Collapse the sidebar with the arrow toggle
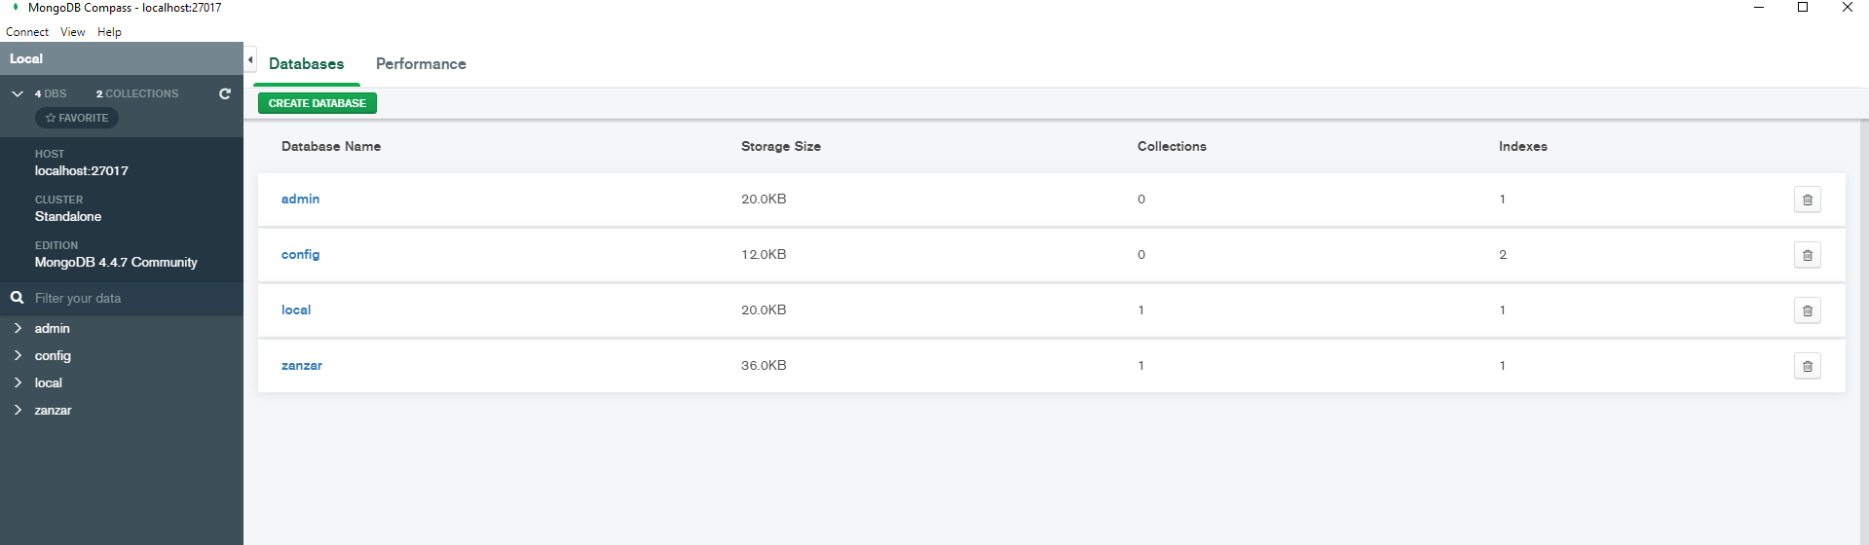 (x=250, y=59)
